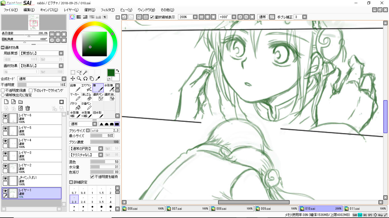389x218 pixels.
Task: Enable 不透明度保護 checkbox
Action: coord(3,90)
